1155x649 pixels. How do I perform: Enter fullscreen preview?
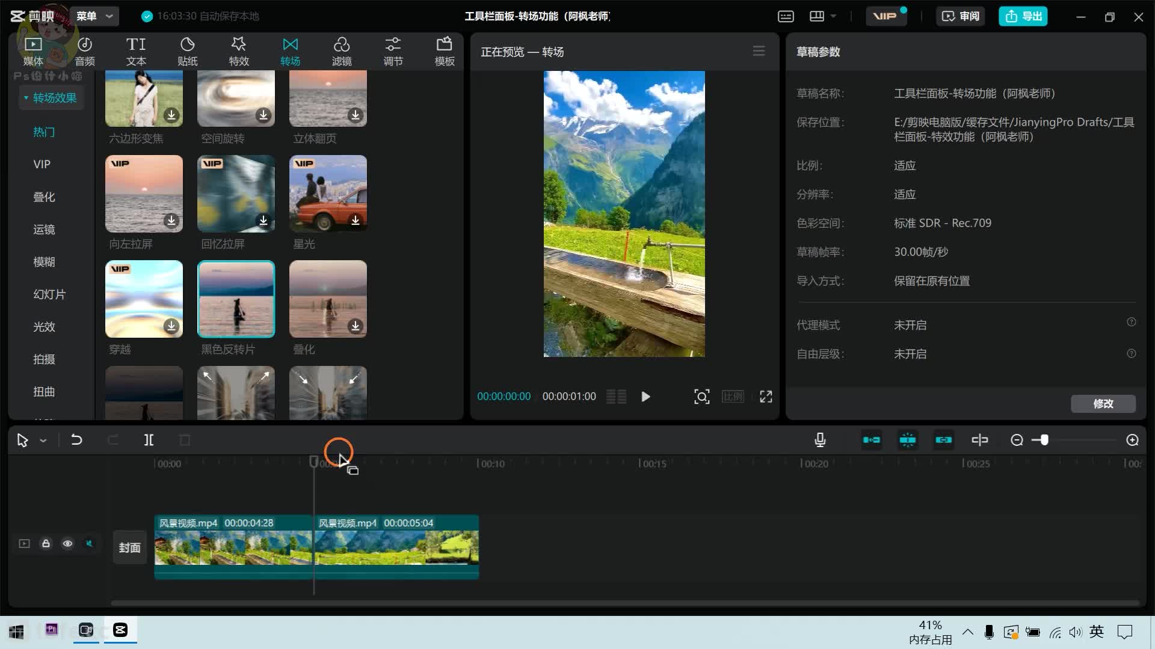(766, 397)
